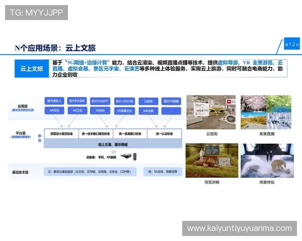Open the 云逛街 mall thumbnail
The height and width of the screenshot is (241, 302).
coord(211,112)
